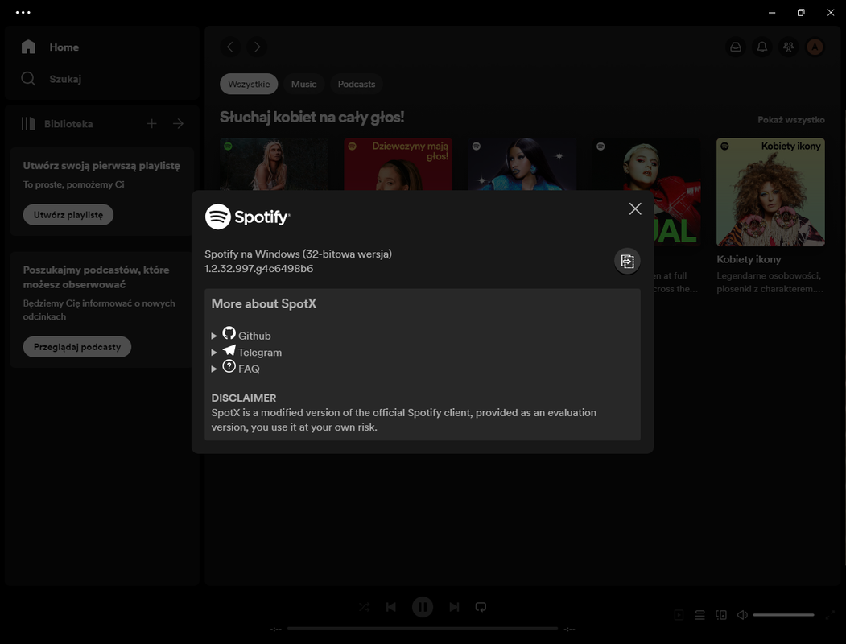Click Pokaż wszystko link

pos(791,120)
